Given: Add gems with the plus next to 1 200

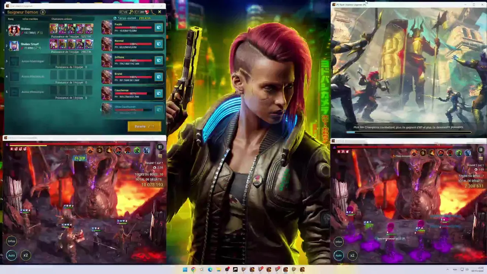Looking at the screenshot, I should click(136, 12).
